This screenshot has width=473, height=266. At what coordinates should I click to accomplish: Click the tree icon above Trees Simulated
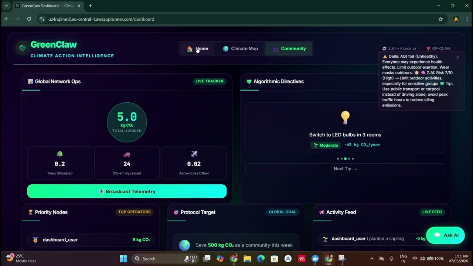[60, 154]
